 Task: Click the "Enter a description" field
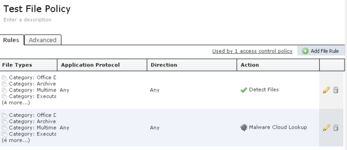tap(27, 20)
